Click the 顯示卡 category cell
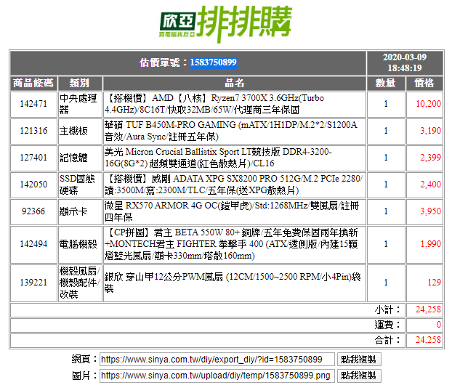This screenshot has height=385, width=452. tap(80, 211)
